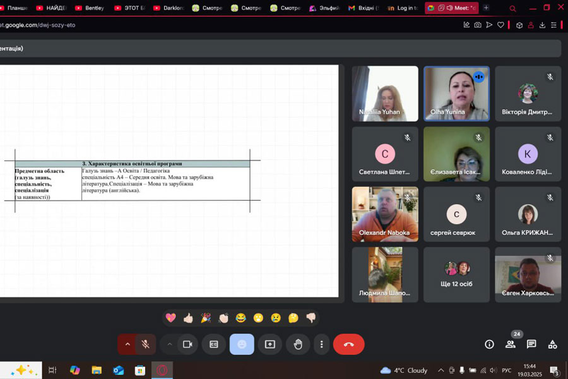The image size is (568, 379).
Task: Open volume control in system tray
Action: (493, 370)
